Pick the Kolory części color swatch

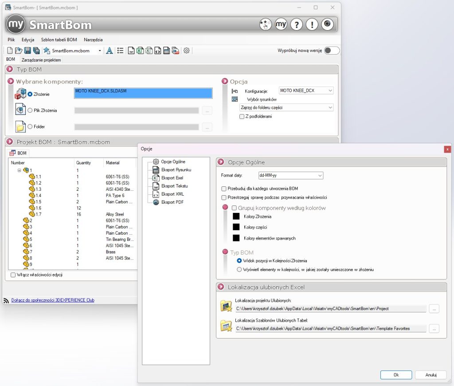click(x=236, y=227)
